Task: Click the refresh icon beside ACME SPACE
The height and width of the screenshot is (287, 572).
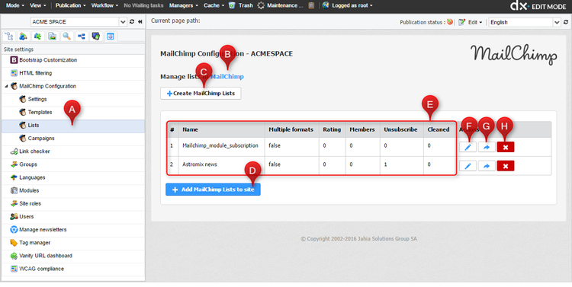Action: (132, 22)
